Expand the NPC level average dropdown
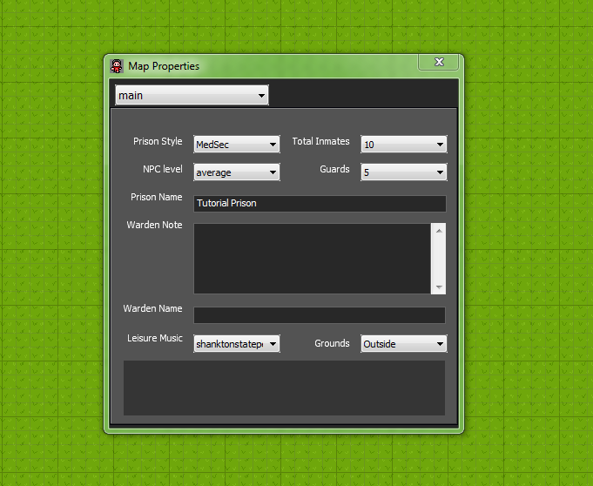 click(236, 172)
